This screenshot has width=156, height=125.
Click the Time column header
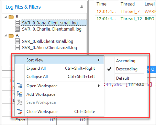(107, 4)
